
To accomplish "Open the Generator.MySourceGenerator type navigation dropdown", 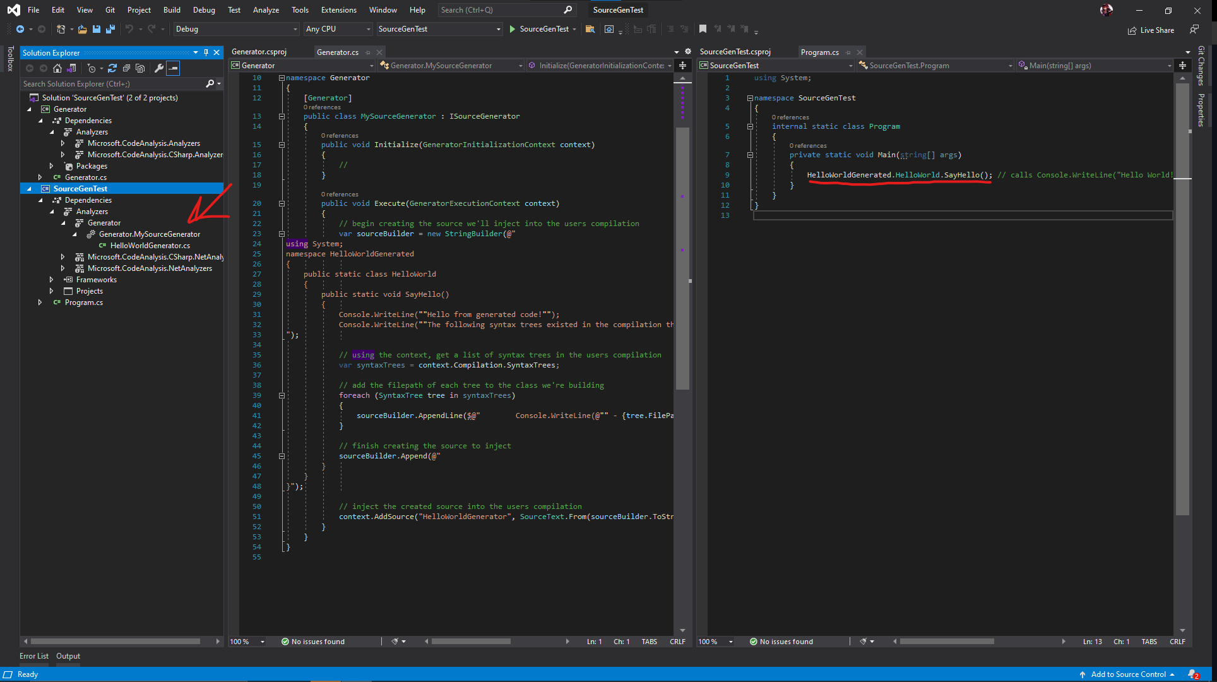I will pyautogui.click(x=451, y=66).
